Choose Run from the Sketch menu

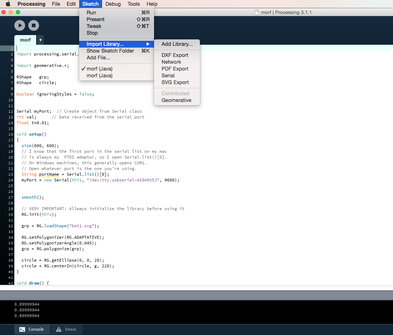point(116,13)
